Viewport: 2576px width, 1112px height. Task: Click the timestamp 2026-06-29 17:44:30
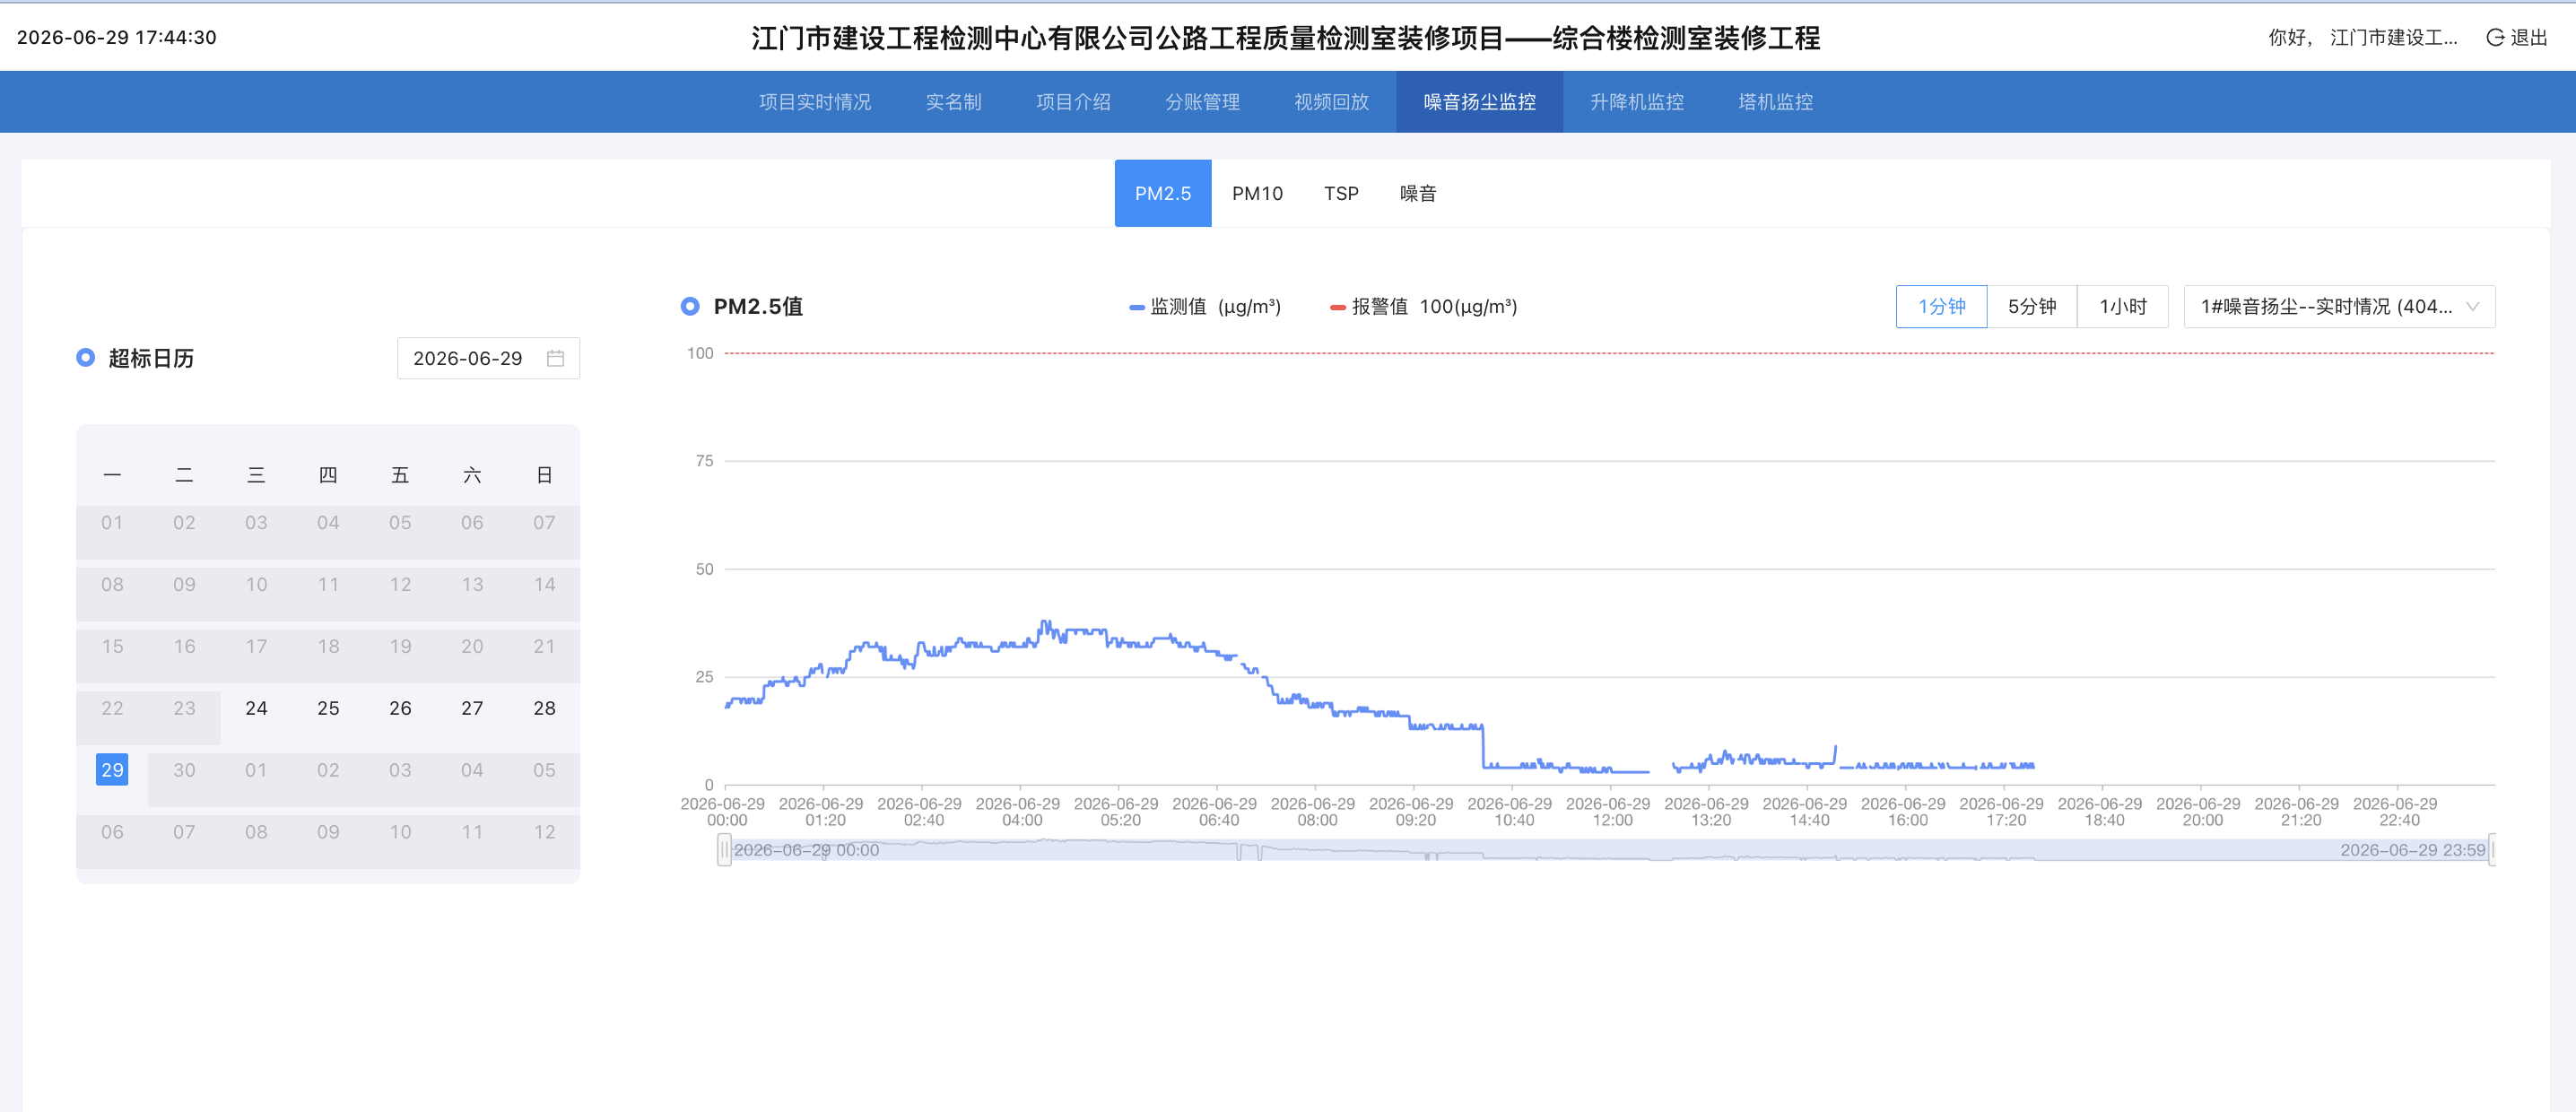116,37
